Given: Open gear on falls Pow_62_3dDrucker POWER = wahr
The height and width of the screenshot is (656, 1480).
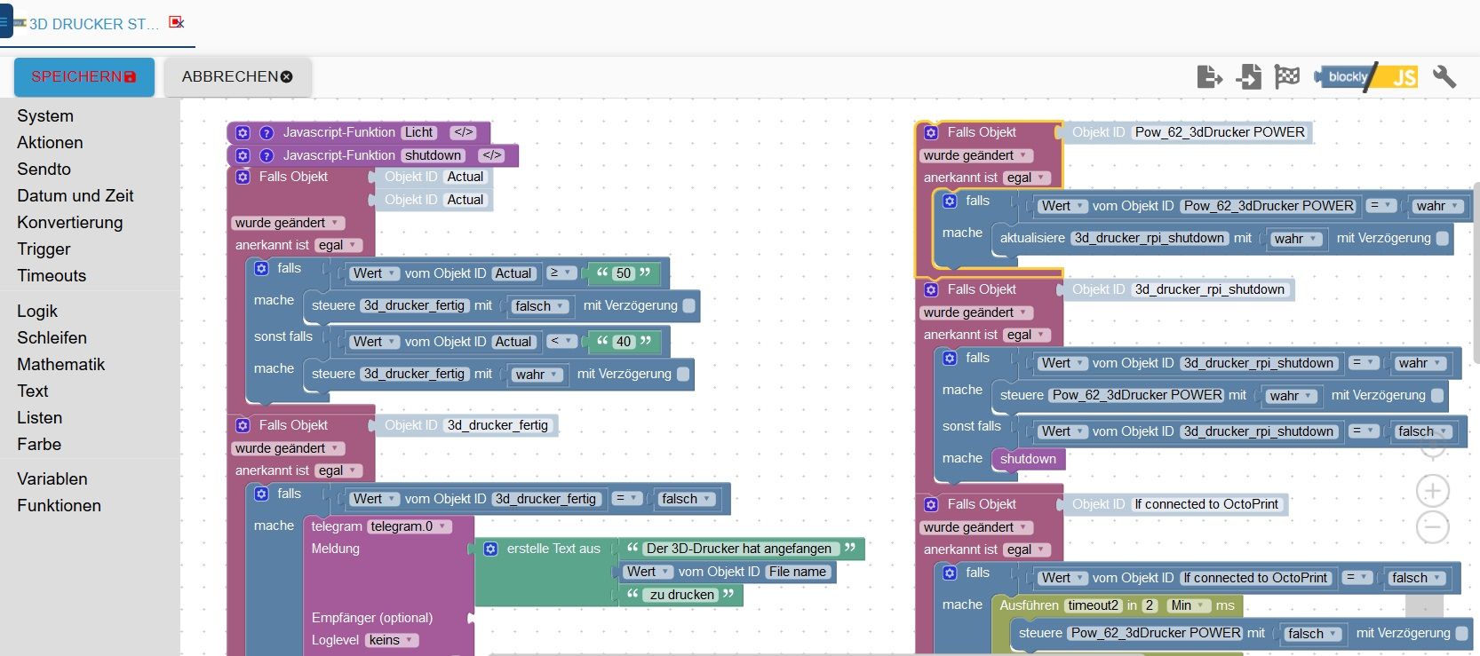Looking at the screenshot, I should (x=950, y=201).
